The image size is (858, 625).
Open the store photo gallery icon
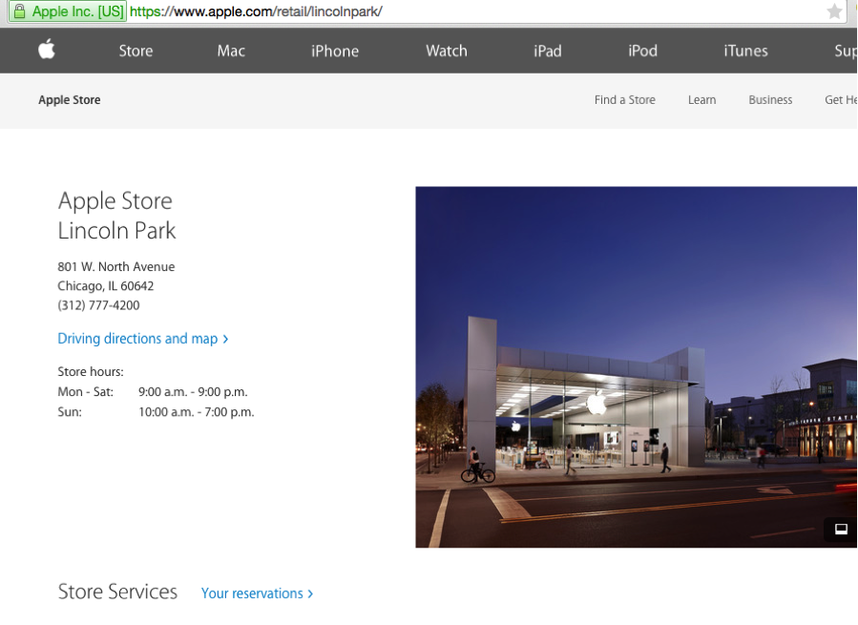pyautogui.click(x=840, y=530)
